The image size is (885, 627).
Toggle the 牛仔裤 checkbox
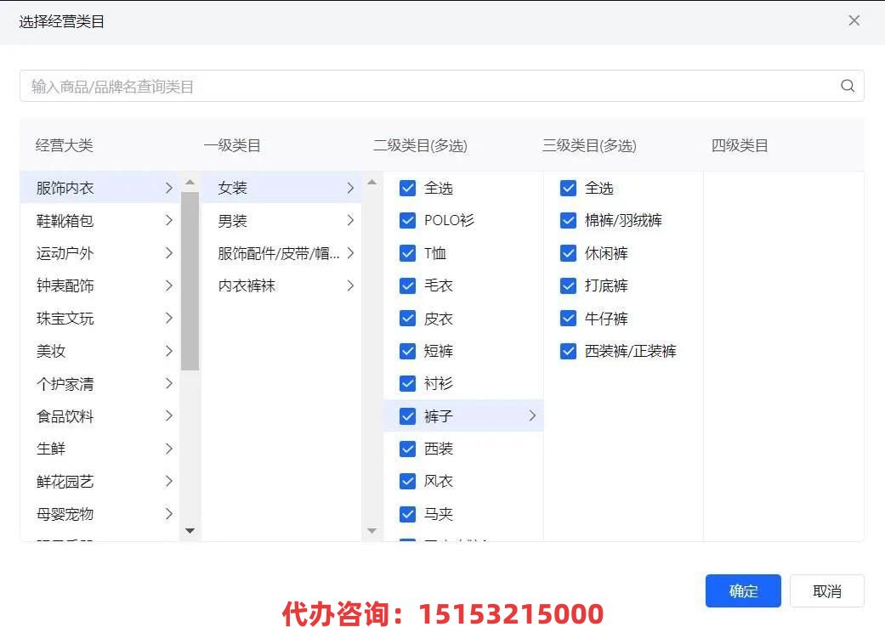(x=569, y=319)
